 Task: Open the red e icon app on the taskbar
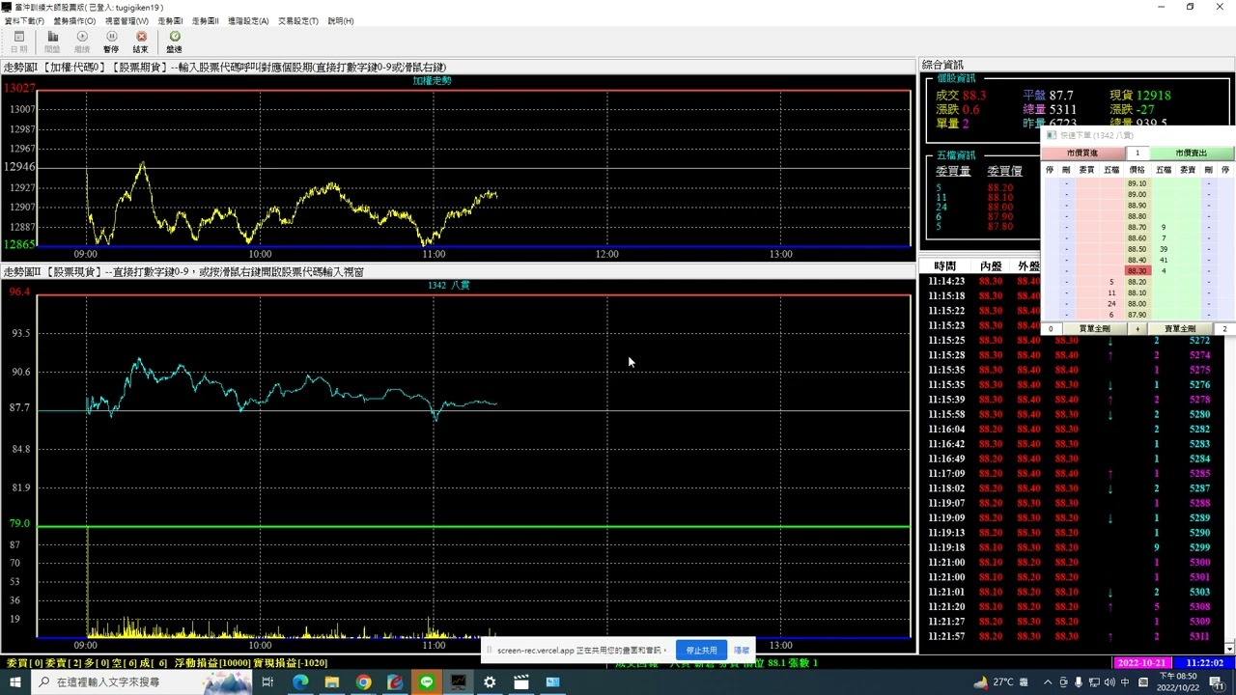(x=395, y=681)
